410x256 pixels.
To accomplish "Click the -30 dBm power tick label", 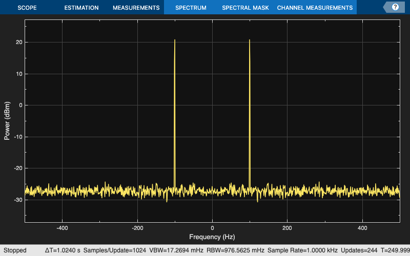I will tap(18, 200).
